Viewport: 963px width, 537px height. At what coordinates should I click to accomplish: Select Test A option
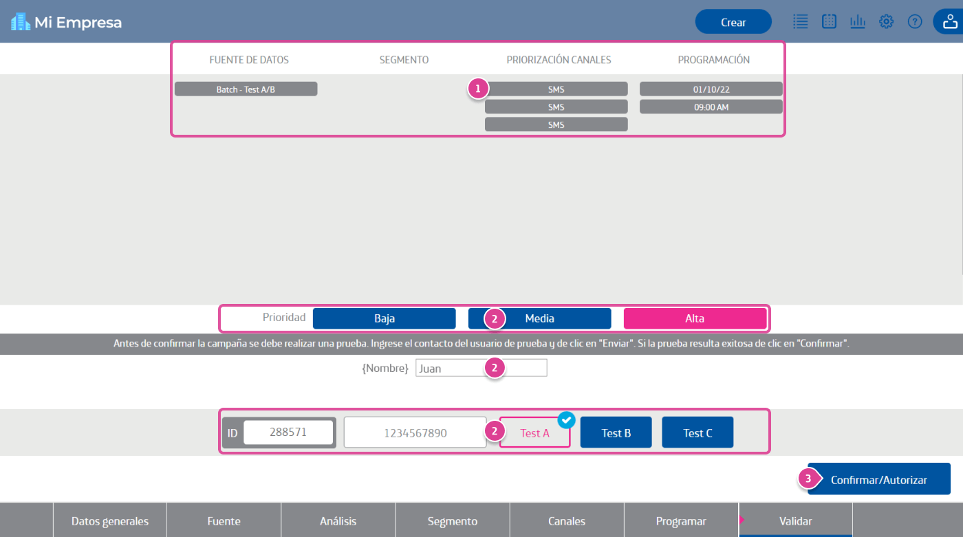tap(535, 433)
